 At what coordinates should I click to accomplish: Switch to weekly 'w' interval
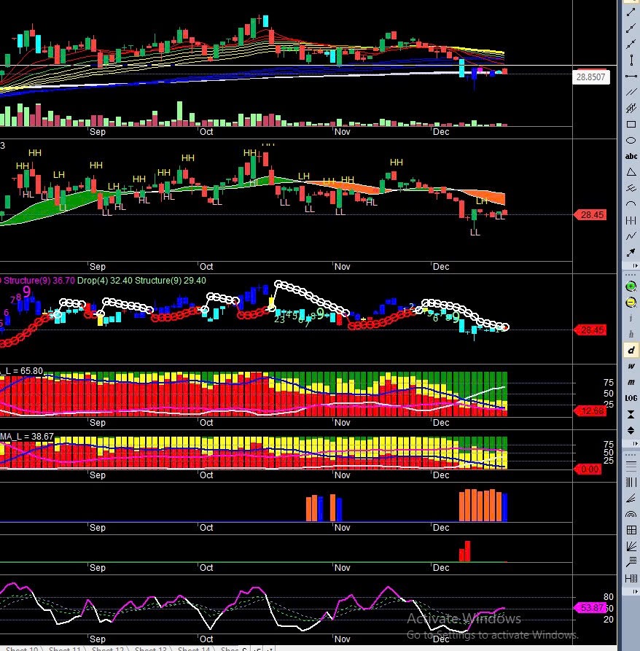(x=631, y=366)
